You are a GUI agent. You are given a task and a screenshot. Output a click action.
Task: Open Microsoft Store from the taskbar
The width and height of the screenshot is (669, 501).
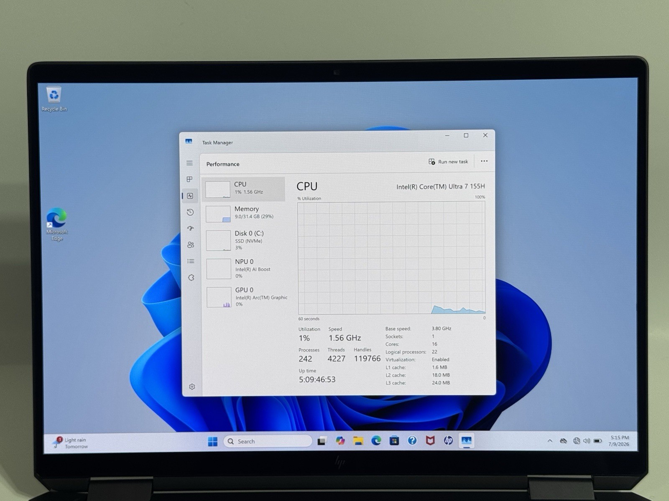(x=394, y=440)
